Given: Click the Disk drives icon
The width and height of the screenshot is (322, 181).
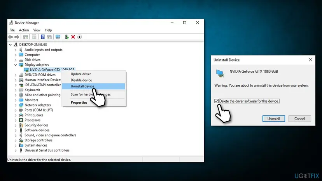Looking at the screenshot, I should pos(21,60).
